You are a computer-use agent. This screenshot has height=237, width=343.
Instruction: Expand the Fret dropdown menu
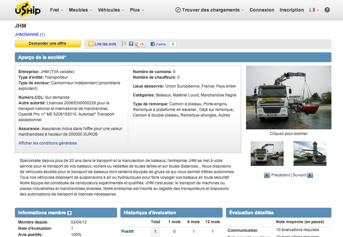point(56,10)
